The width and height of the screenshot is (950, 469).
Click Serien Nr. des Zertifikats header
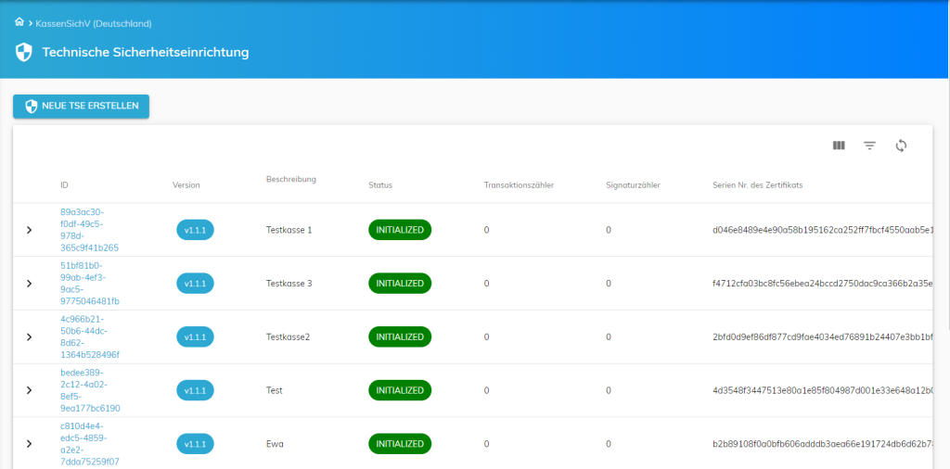pos(758,184)
